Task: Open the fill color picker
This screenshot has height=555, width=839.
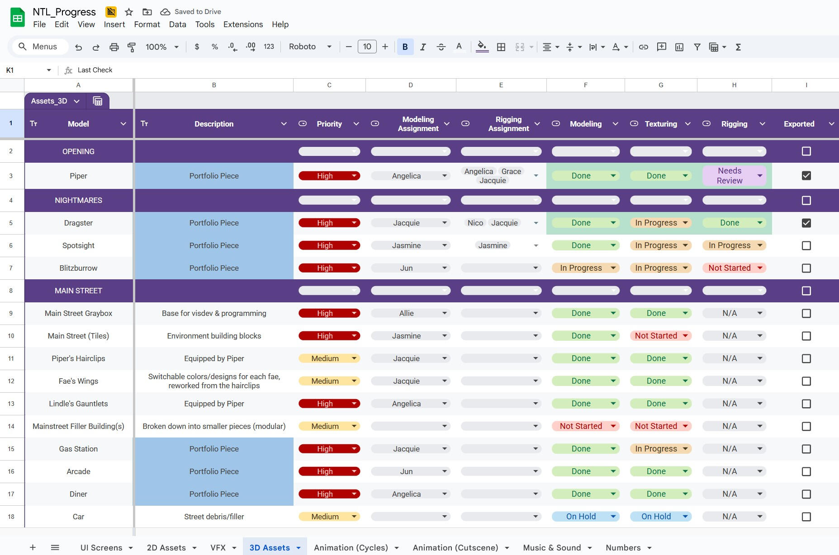Action: pyautogui.click(x=482, y=47)
